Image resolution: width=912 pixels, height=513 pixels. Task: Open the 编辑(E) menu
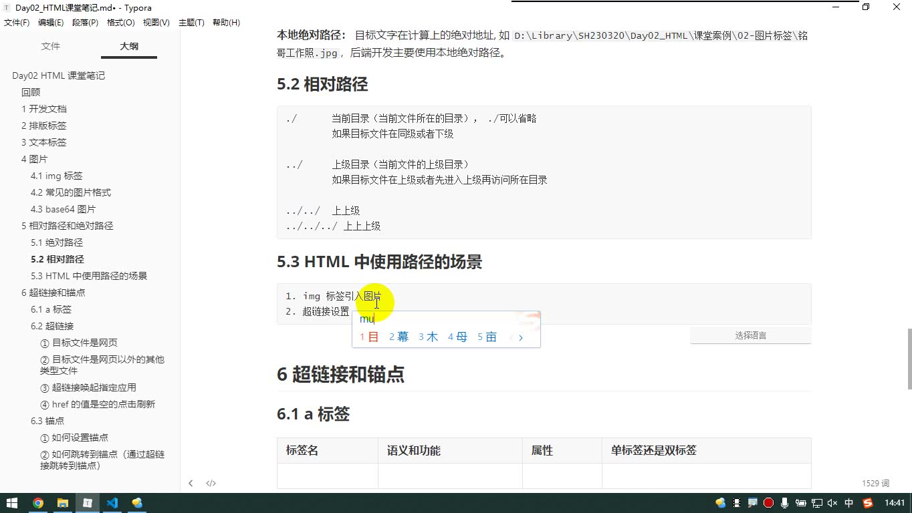pyautogui.click(x=51, y=23)
